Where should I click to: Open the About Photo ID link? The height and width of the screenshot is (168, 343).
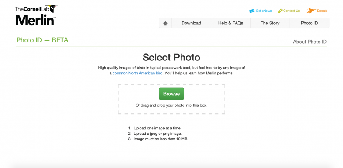point(309,42)
